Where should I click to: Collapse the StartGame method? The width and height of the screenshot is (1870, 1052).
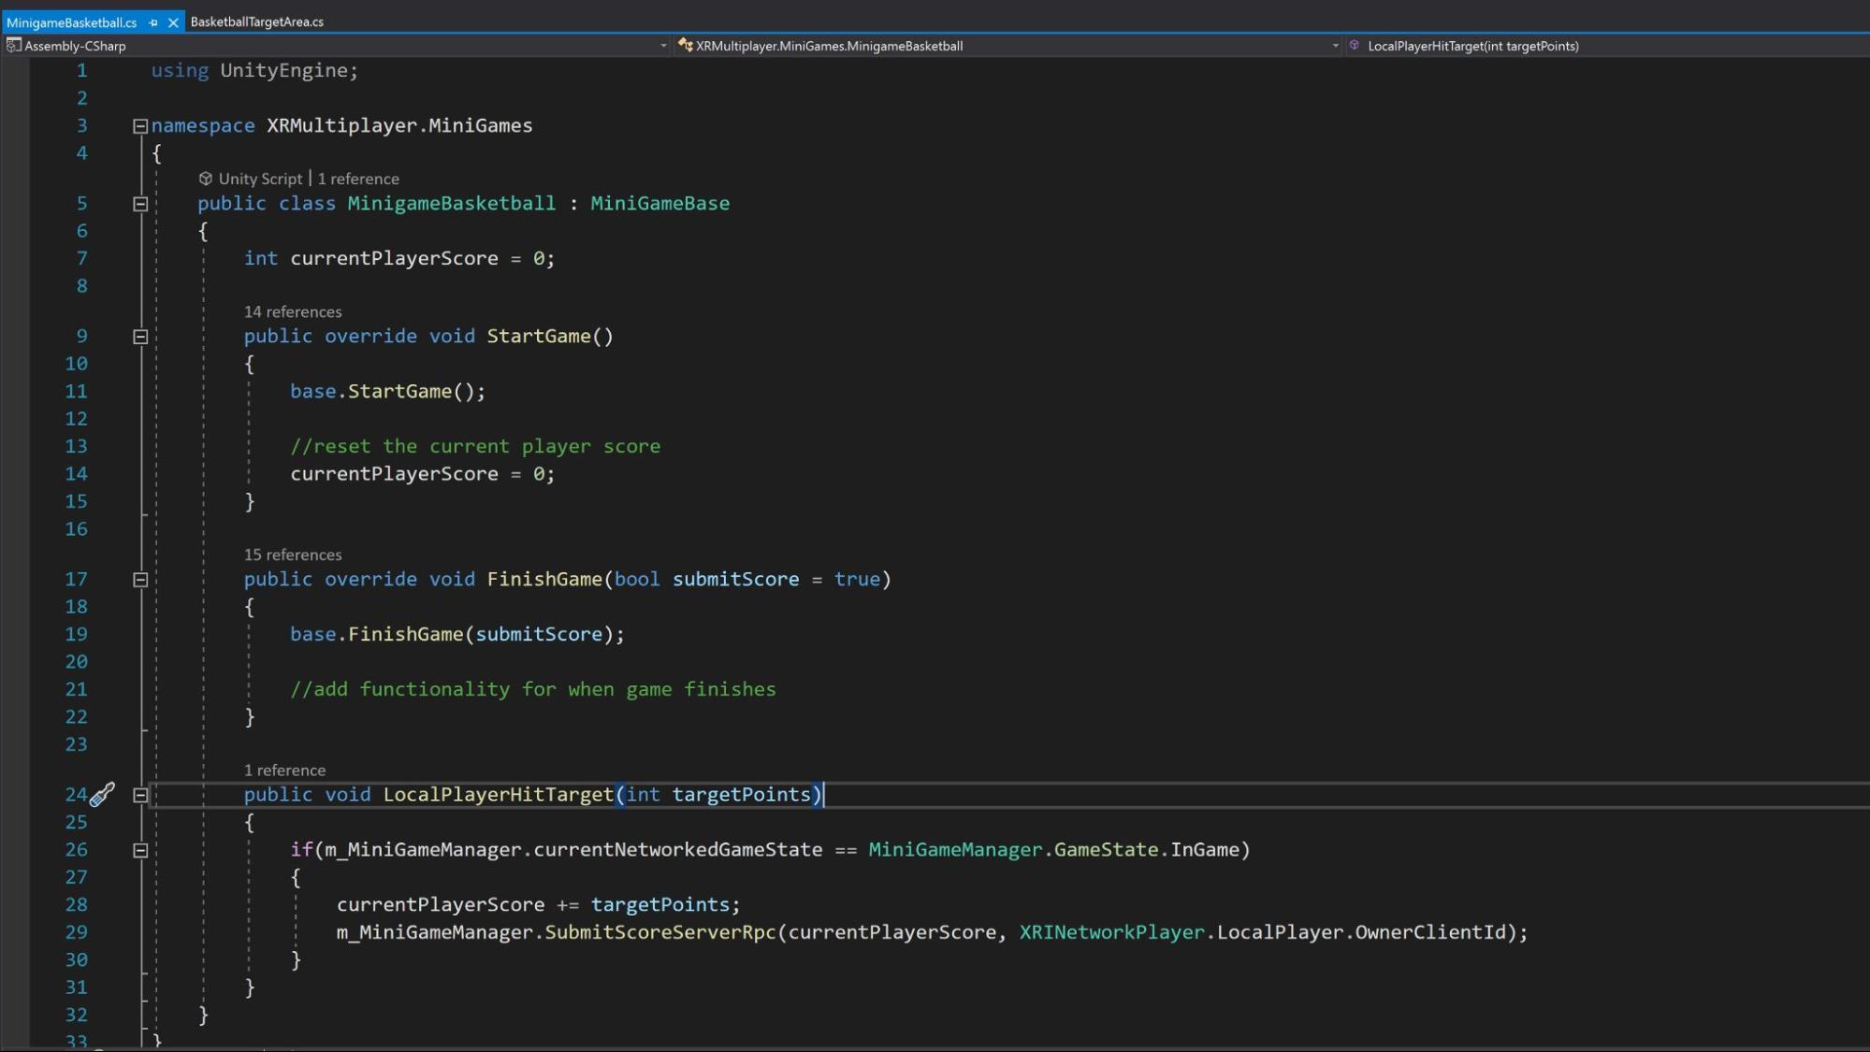138,335
